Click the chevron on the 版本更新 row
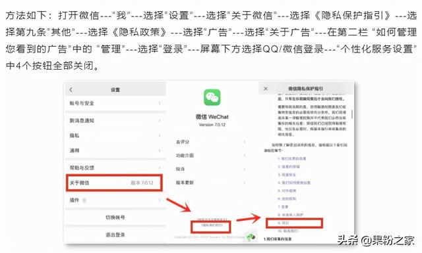The height and width of the screenshot is (253, 422). pos(245,183)
